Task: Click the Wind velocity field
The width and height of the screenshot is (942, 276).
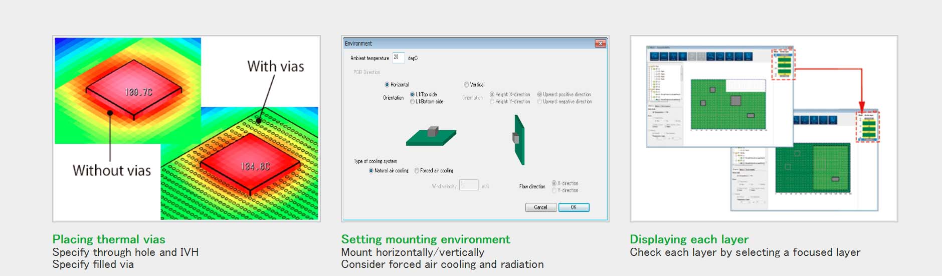Action: (468, 185)
